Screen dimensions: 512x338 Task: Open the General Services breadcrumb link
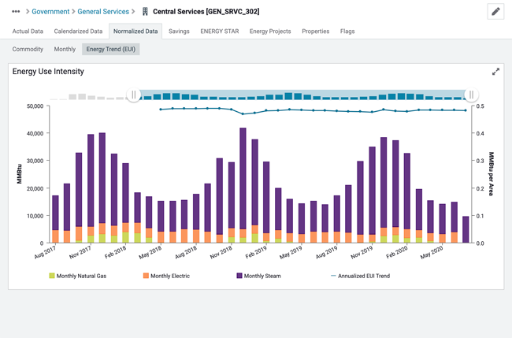(104, 12)
